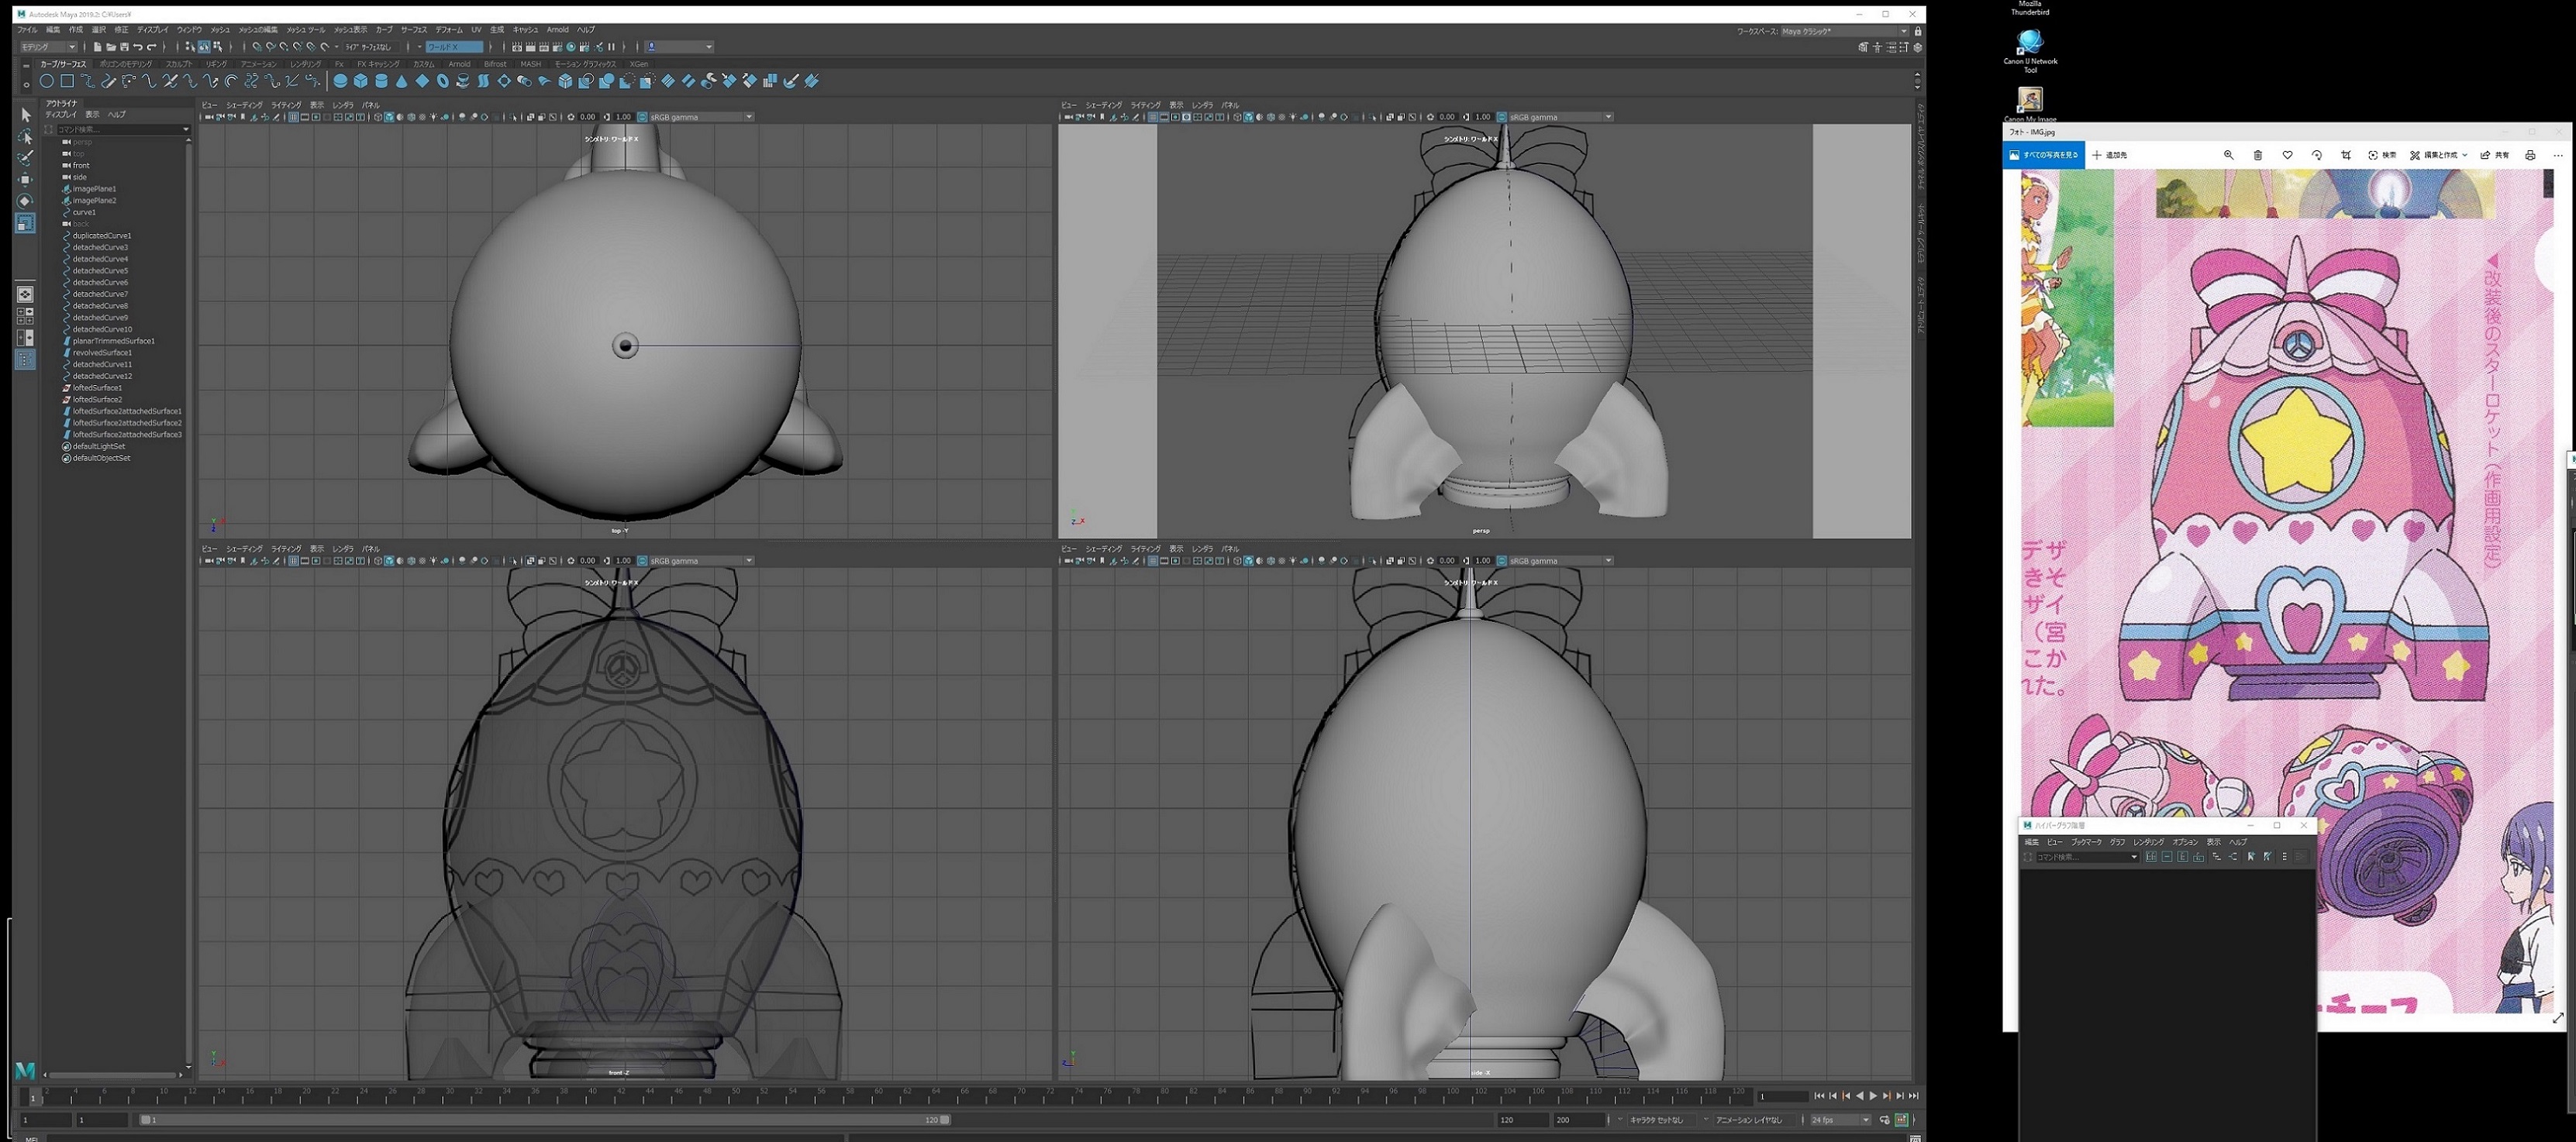Screen dimensions: 2576x1142
Task: Switch to ポリゴンのモデリング shelf tab
Action: click(x=126, y=64)
